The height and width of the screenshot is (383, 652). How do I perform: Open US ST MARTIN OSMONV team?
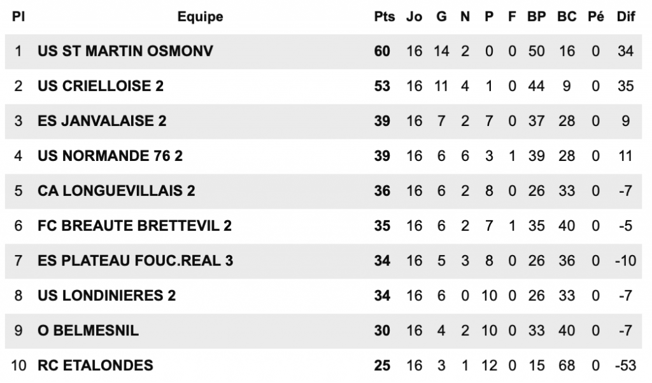pos(125,51)
